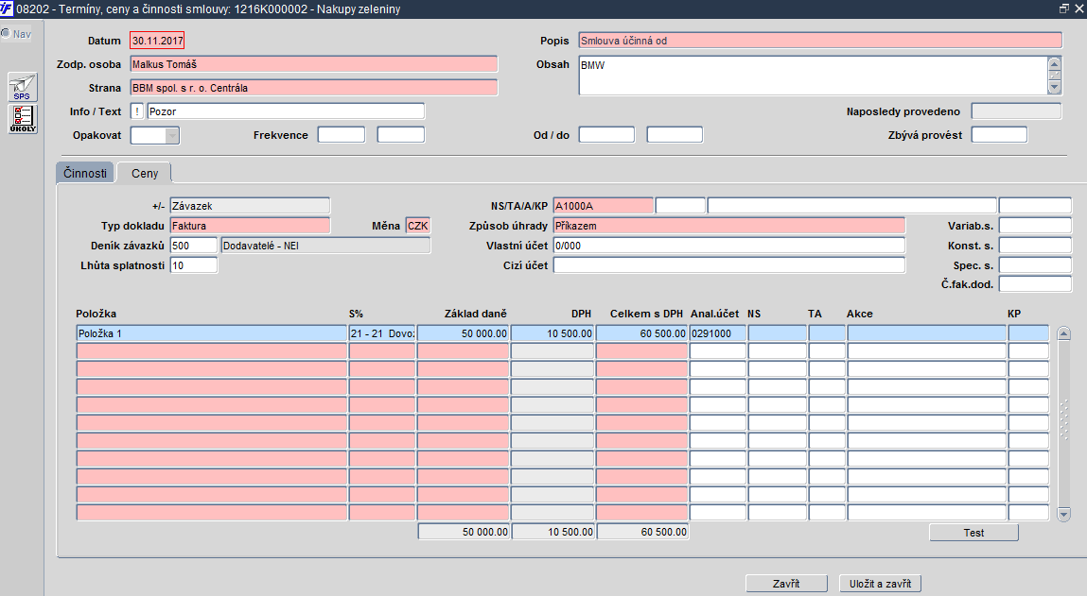The width and height of the screenshot is (1087, 596).
Task: Click Uložit a zavřít button
Action: [x=880, y=584]
